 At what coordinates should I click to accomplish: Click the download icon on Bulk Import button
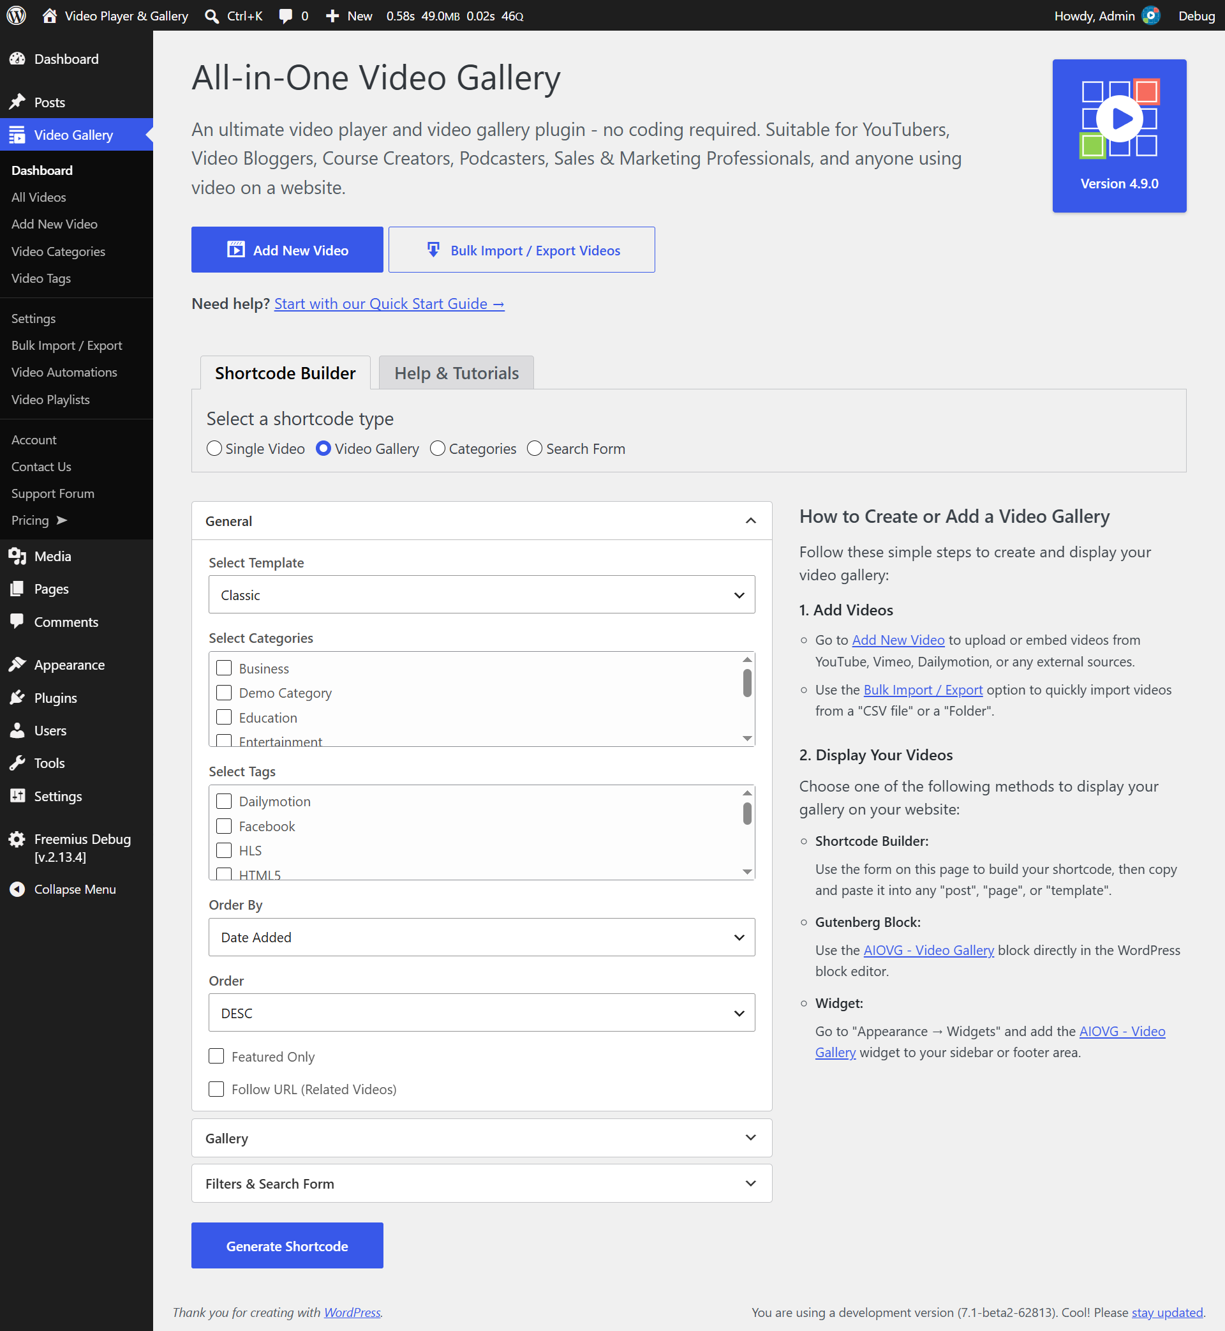coord(433,250)
